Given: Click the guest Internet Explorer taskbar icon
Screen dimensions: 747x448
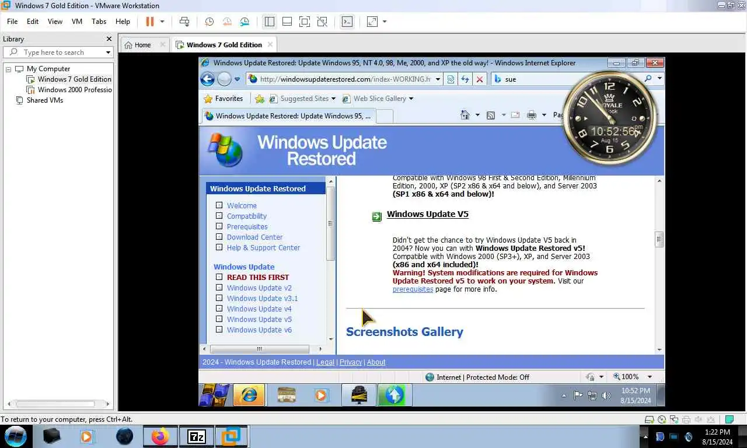Looking at the screenshot, I should tap(249, 395).
